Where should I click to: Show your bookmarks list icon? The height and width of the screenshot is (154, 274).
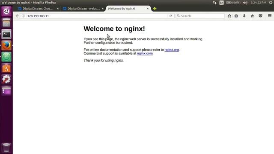click(236, 16)
